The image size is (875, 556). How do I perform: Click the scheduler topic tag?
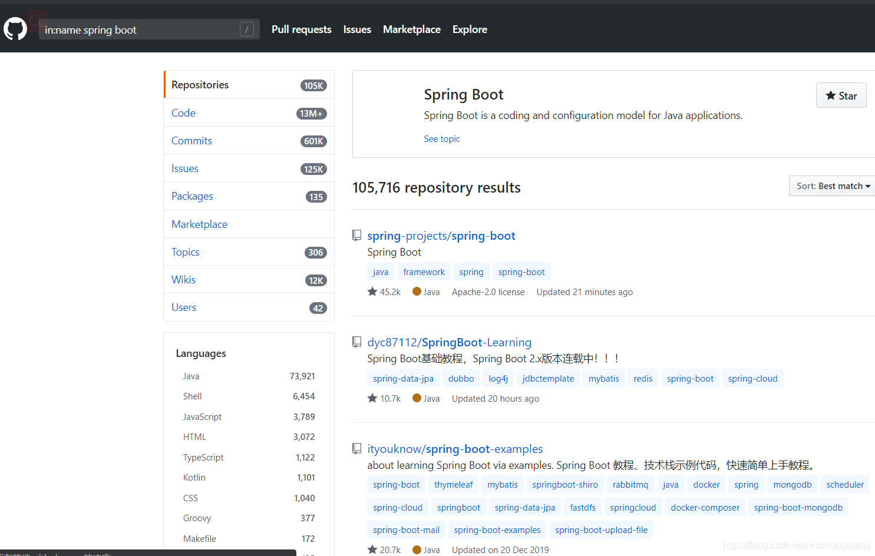pos(845,485)
